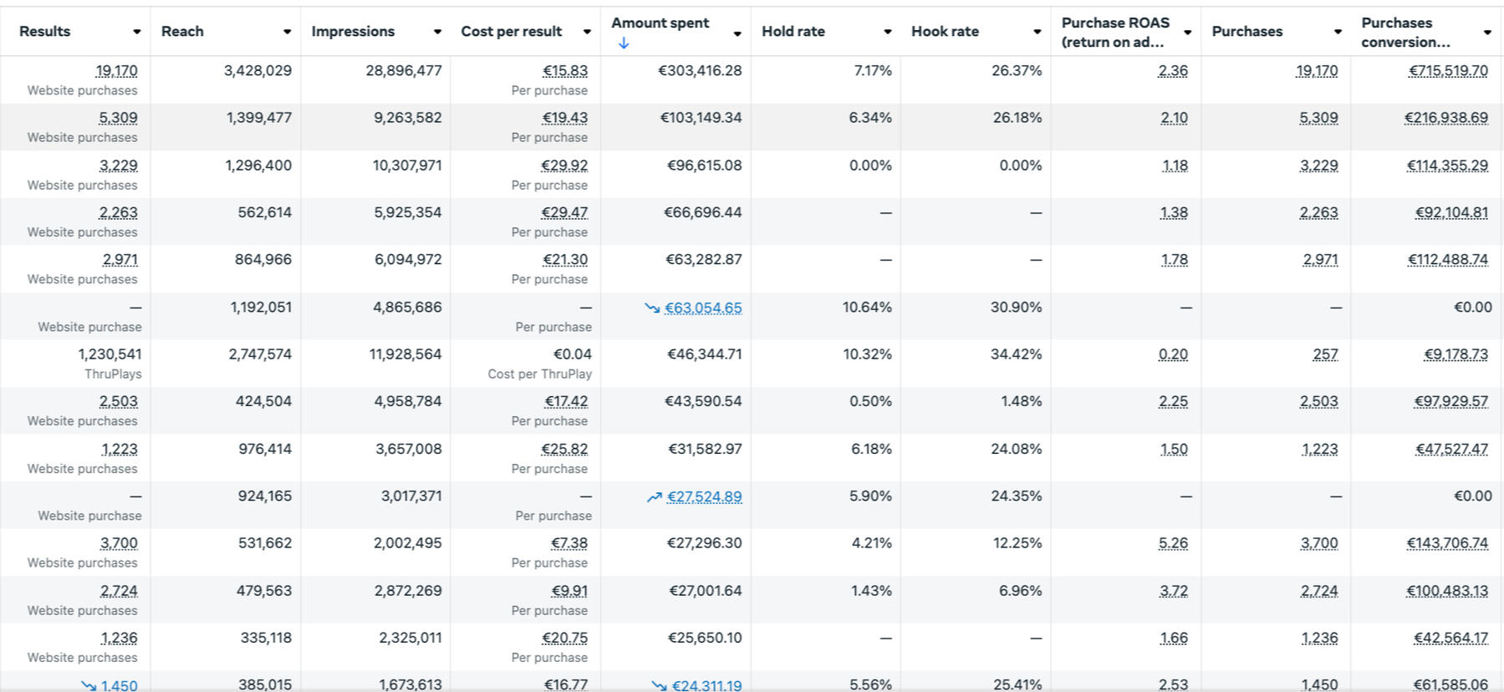
Task: Click the 5.26 Purchase ROAS value
Action: coord(1173,543)
